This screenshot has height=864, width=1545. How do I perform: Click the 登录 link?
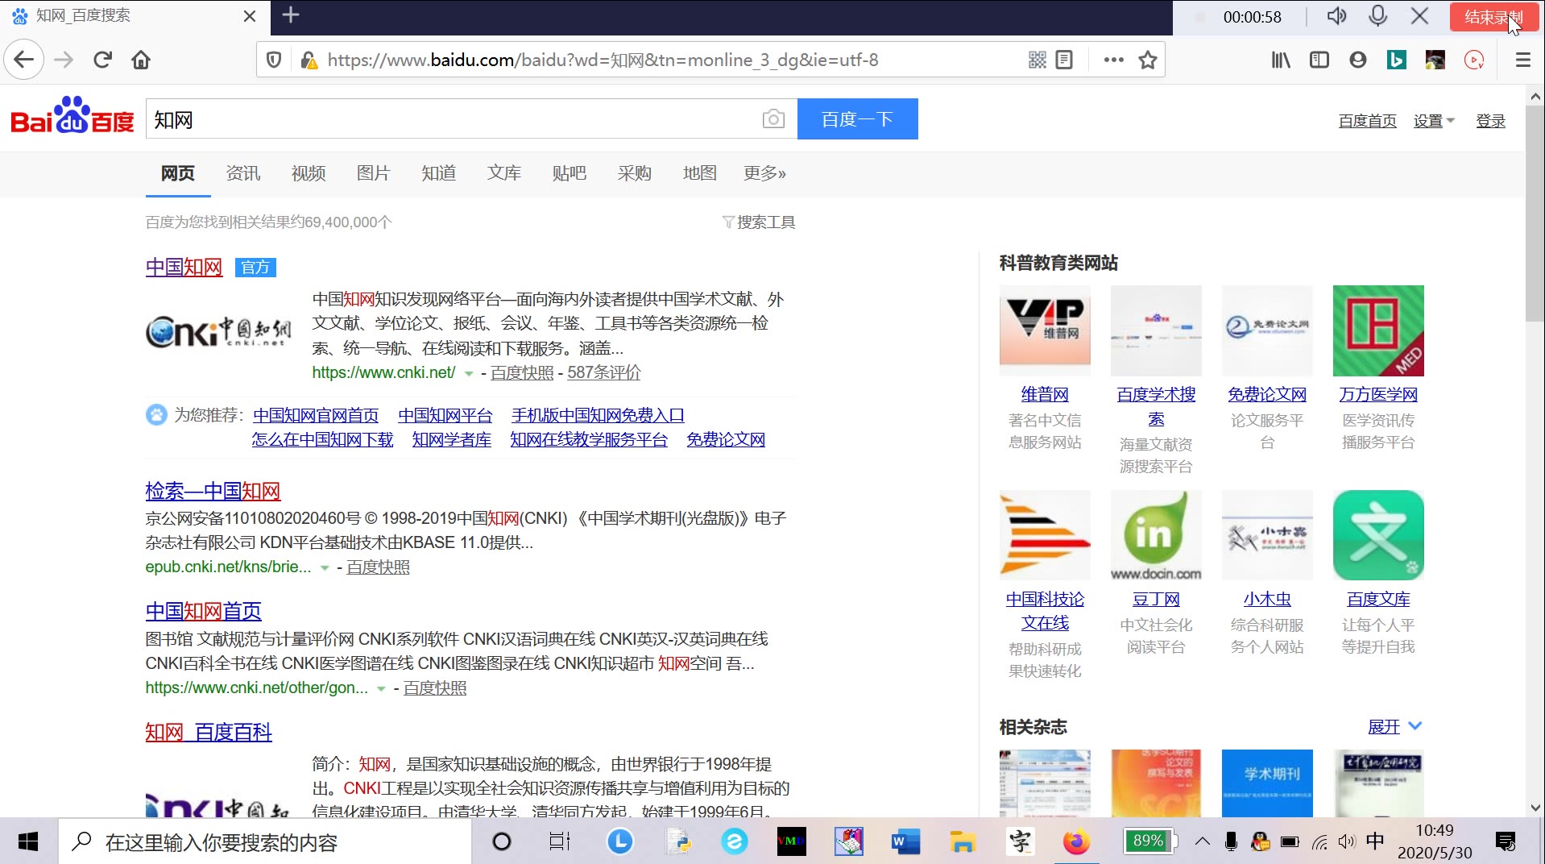[x=1490, y=121]
